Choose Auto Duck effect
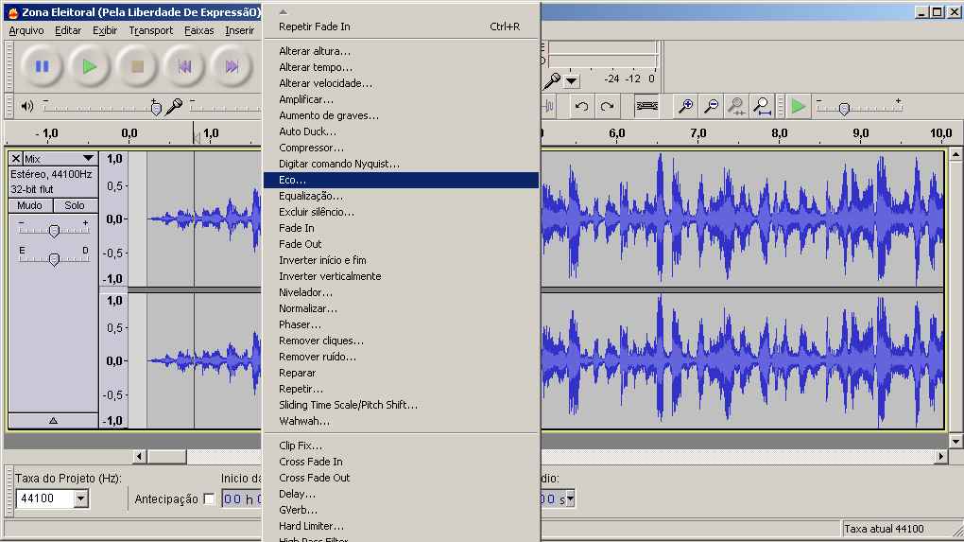The height and width of the screenshot is (542, 964). point(402,131)
